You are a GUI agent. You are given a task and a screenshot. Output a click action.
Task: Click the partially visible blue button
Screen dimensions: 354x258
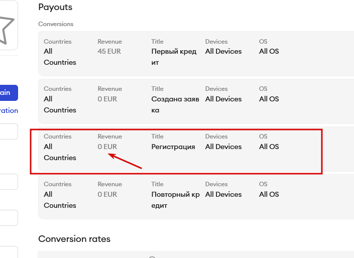[x=9, y=92]
